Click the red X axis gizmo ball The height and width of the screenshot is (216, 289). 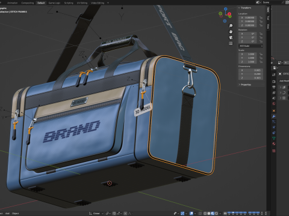pyautogui.click(x=229, y=14)
